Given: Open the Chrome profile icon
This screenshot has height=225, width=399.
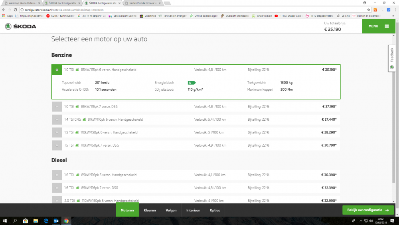Looking at the screenshot, I should point(365,3).
